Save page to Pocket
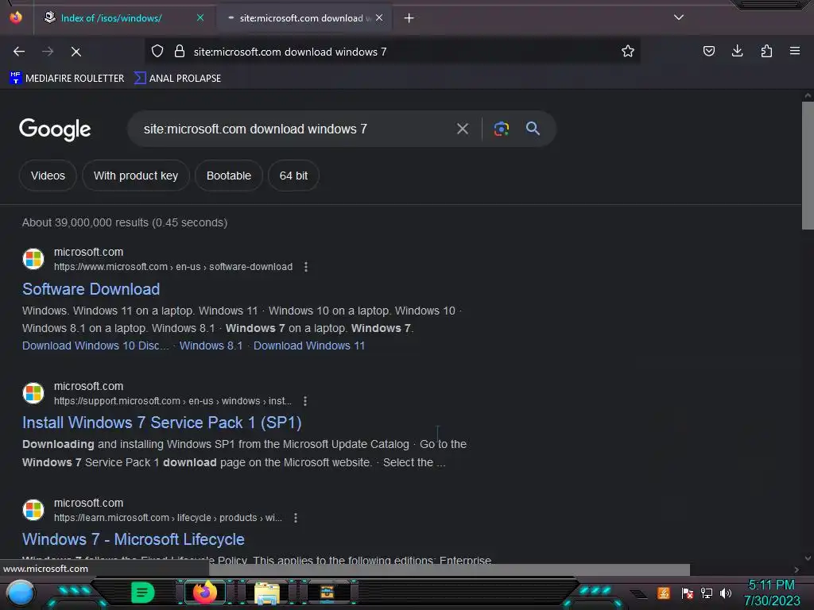 pos(708,51)
